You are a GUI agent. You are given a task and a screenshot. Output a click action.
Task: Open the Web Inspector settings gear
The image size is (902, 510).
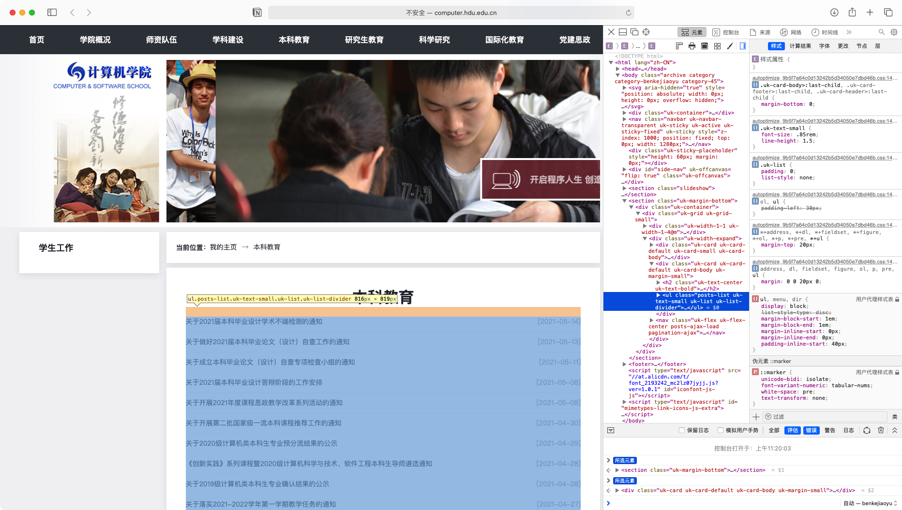894,32
